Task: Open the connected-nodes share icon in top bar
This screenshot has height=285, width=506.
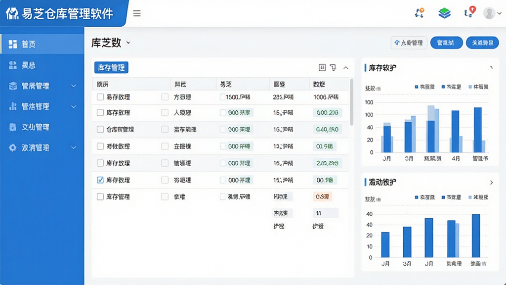Action: click(x=420, y=12)
